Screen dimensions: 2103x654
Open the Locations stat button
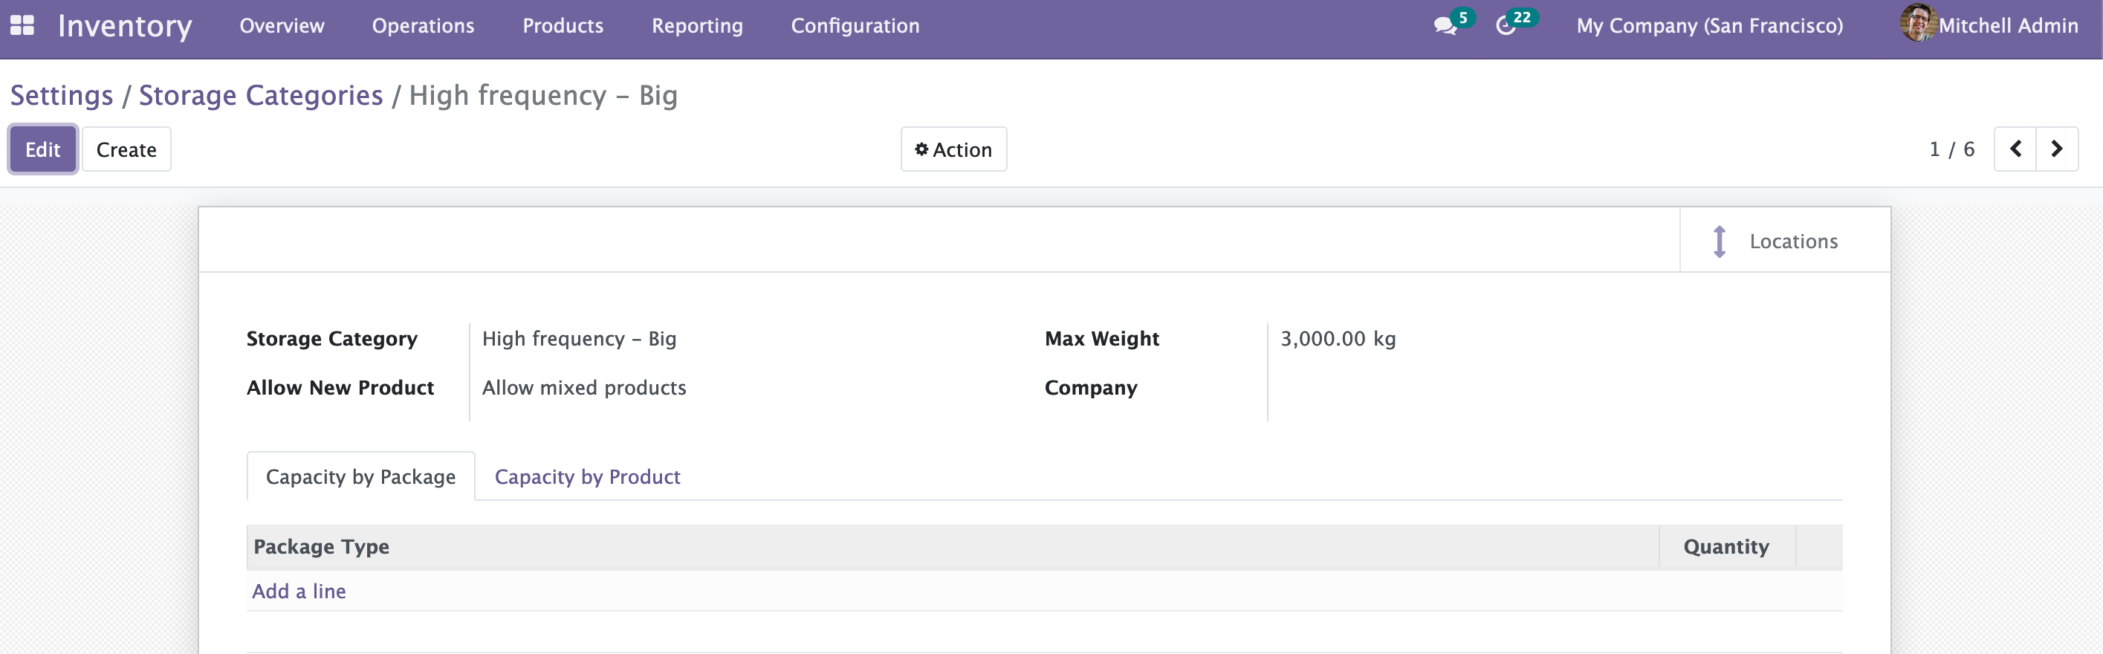click(x=1785, y=241)
